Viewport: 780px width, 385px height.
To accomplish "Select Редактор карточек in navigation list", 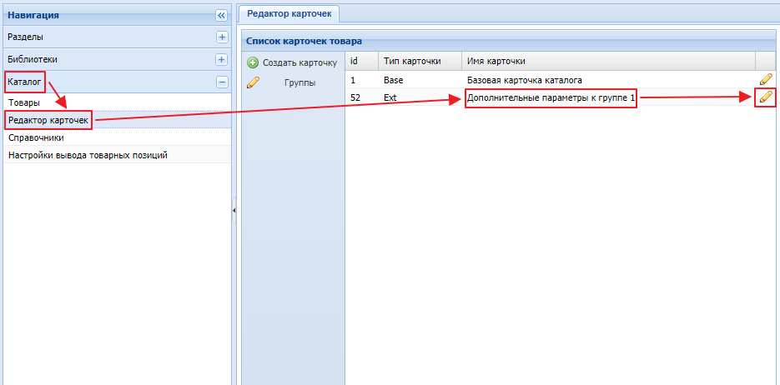I will pyautogui.click(x=48, y=121).
